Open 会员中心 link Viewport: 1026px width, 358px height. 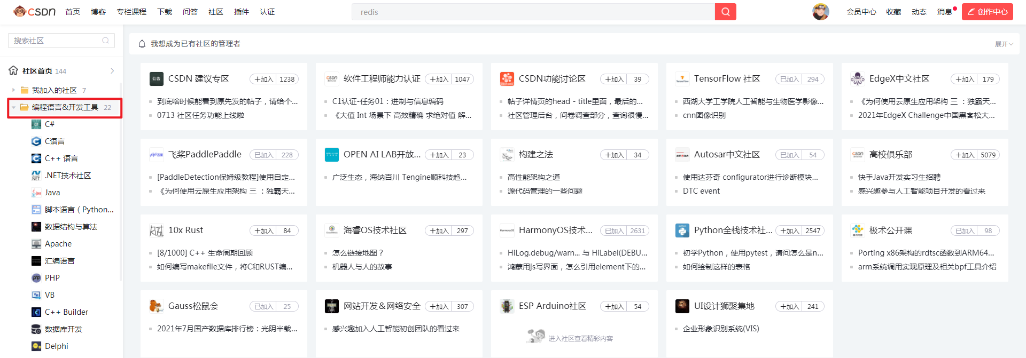click(861, 12)
